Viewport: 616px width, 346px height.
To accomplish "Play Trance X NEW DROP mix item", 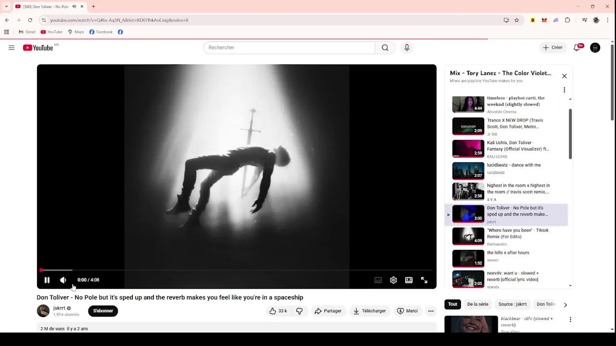I will pos(507,127).
